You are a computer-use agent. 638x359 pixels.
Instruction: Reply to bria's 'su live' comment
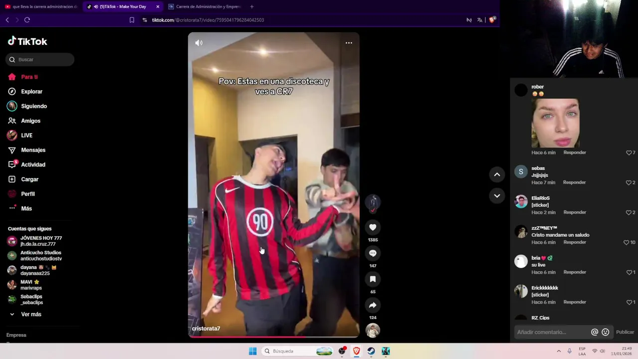pyautogui.click(x=575, y=272)
